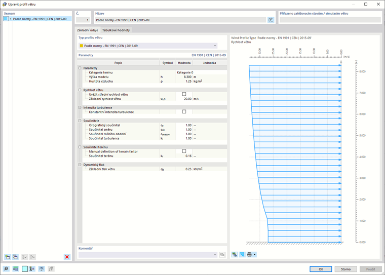Click the profile number field showing 1
Viewport: 385px width, 275px height.
pos(83,20)
